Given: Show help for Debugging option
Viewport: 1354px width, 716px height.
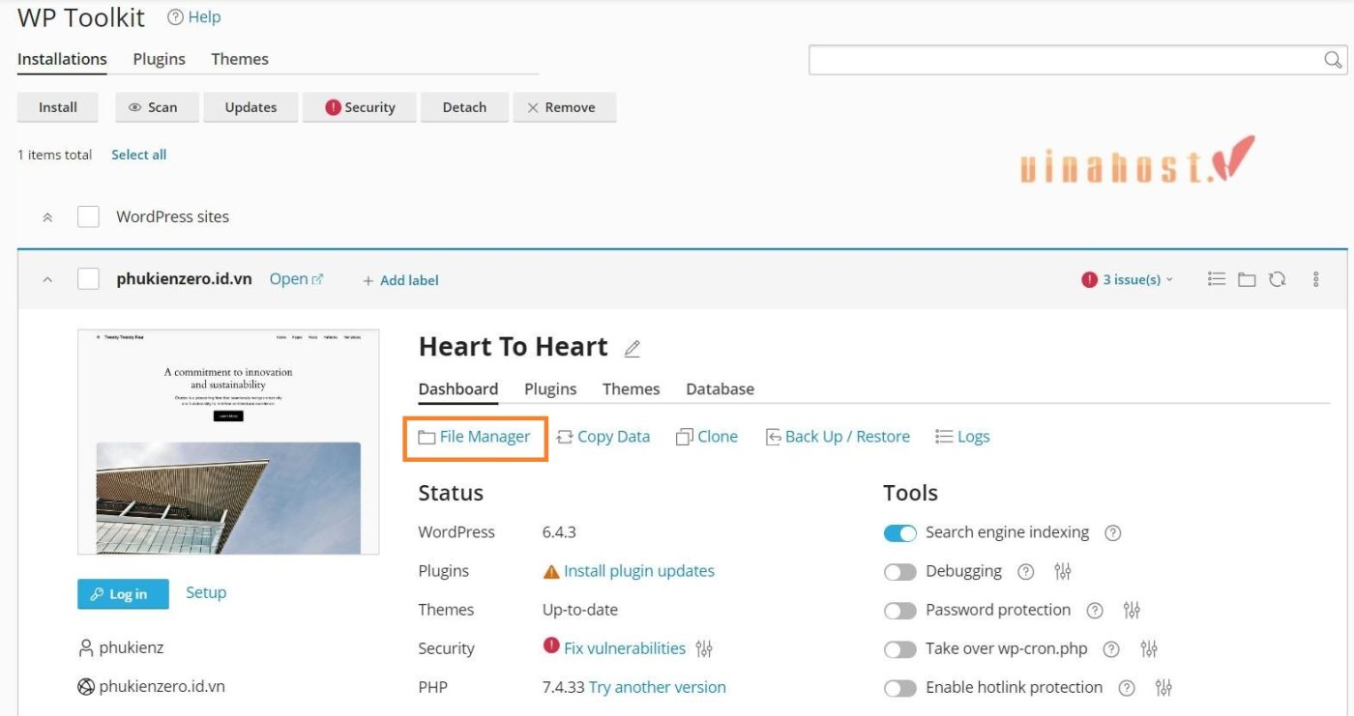Looking at the screenshot, I should click(x=1025, y=571).
